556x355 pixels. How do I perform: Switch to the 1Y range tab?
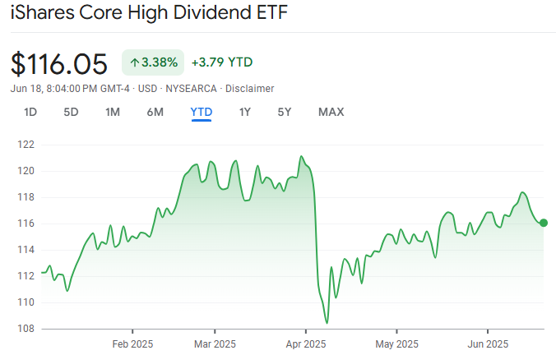pyautogui.click(x=244, y=113)
